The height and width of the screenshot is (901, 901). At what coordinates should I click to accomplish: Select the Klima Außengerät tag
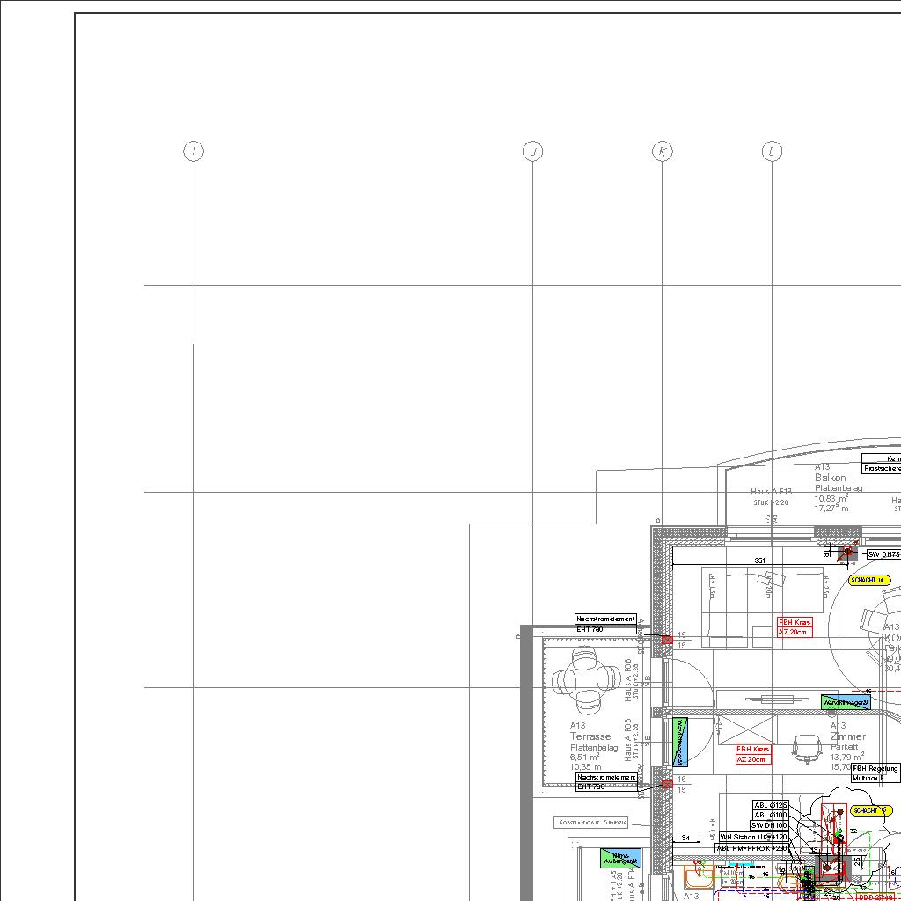pos(620,859)
